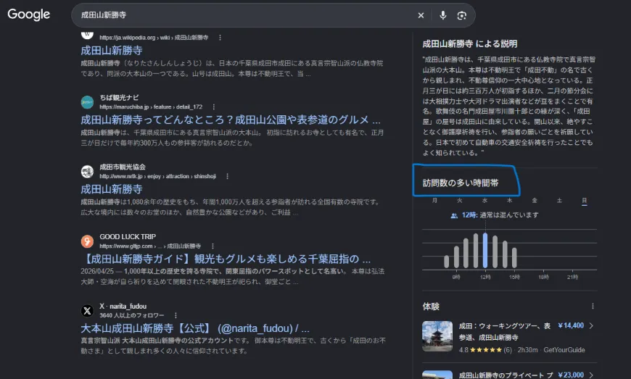This screenshot has width=631, height=379.
Task: Select Wednesday 水 in popular times
Action: [x=484, y=200]
